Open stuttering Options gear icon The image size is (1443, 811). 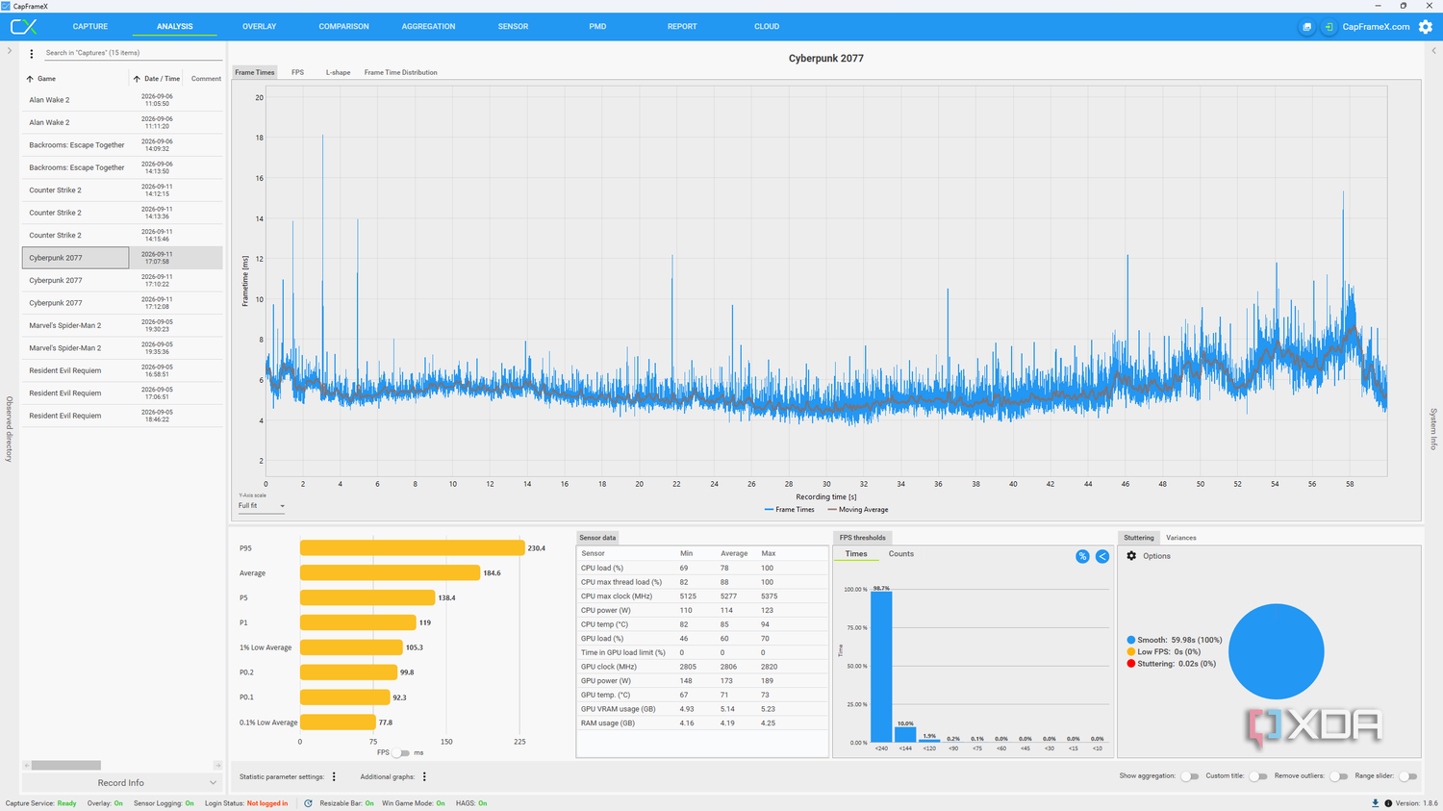click(x=1131, y=556)
